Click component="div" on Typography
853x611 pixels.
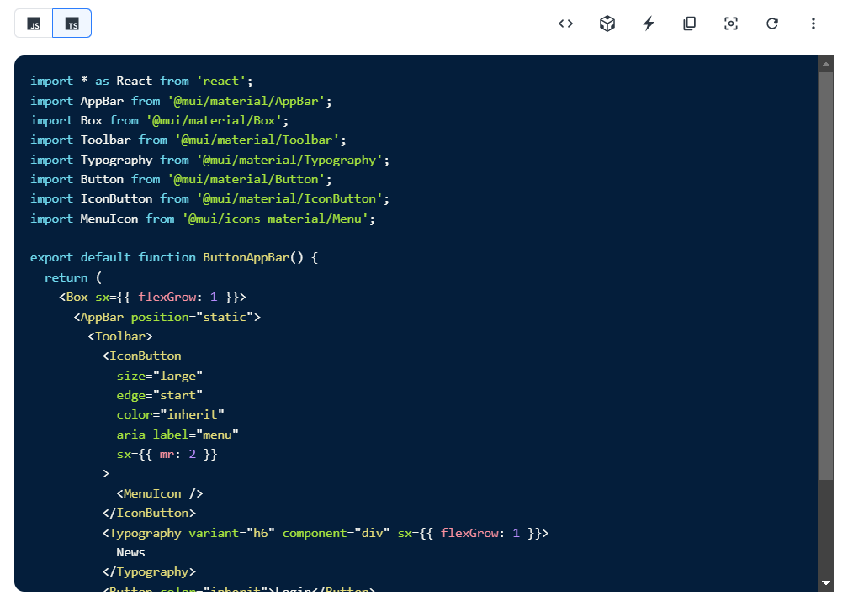coord(336,534)
